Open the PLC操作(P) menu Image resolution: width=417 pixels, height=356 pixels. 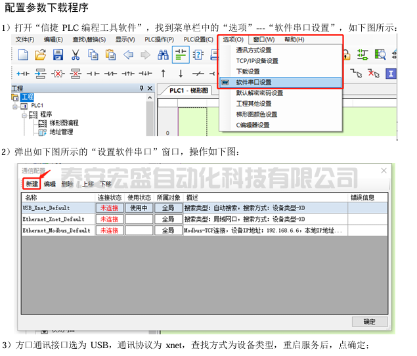click(160, 39)
